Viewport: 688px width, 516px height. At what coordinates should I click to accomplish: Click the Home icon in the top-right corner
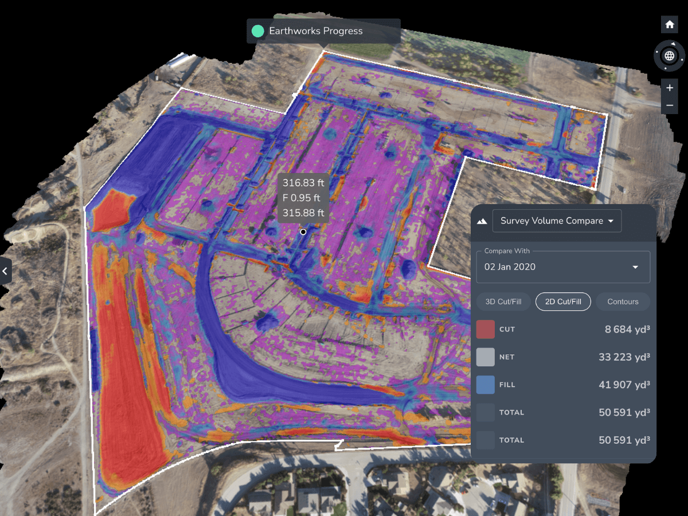pyautogui.click(x=669, y=24)
